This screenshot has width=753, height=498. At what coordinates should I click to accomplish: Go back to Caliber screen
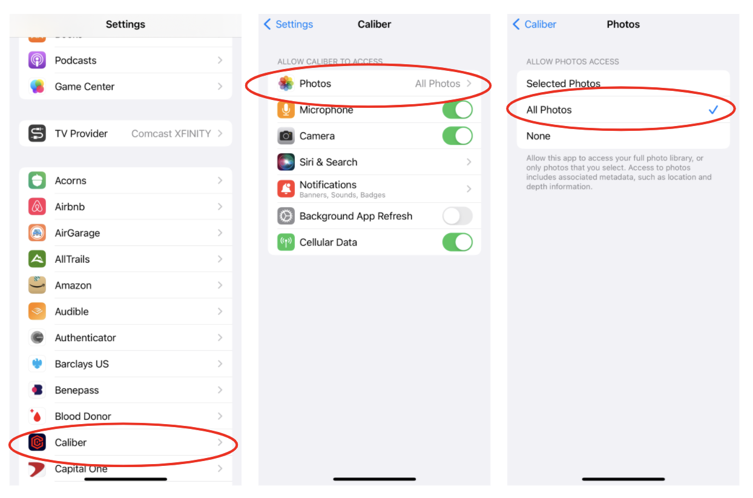coord(534,24)
